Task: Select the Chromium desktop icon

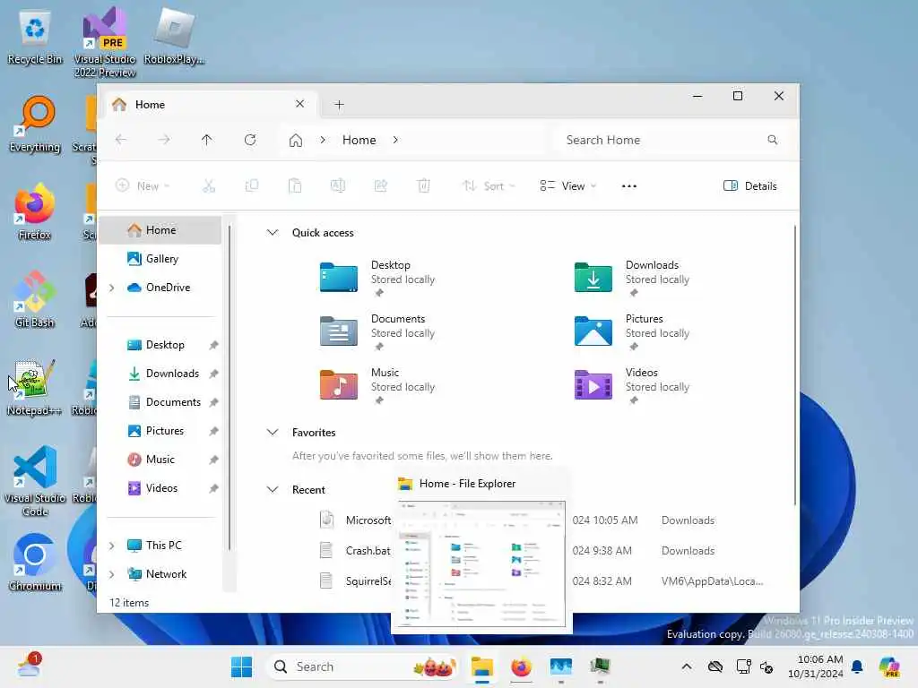Action: (x=35, y=563)
